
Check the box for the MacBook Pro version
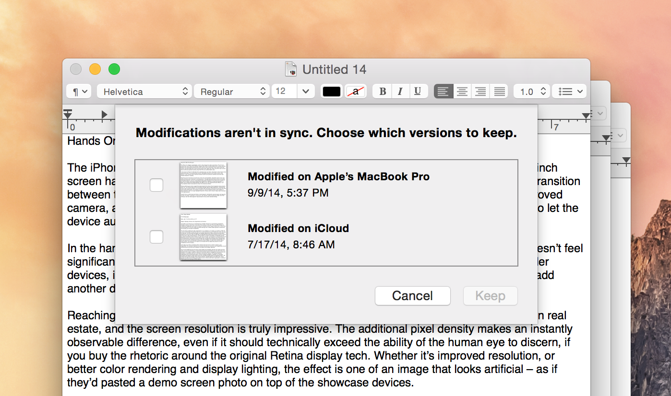pyautogui.click(x=156, y=185)
